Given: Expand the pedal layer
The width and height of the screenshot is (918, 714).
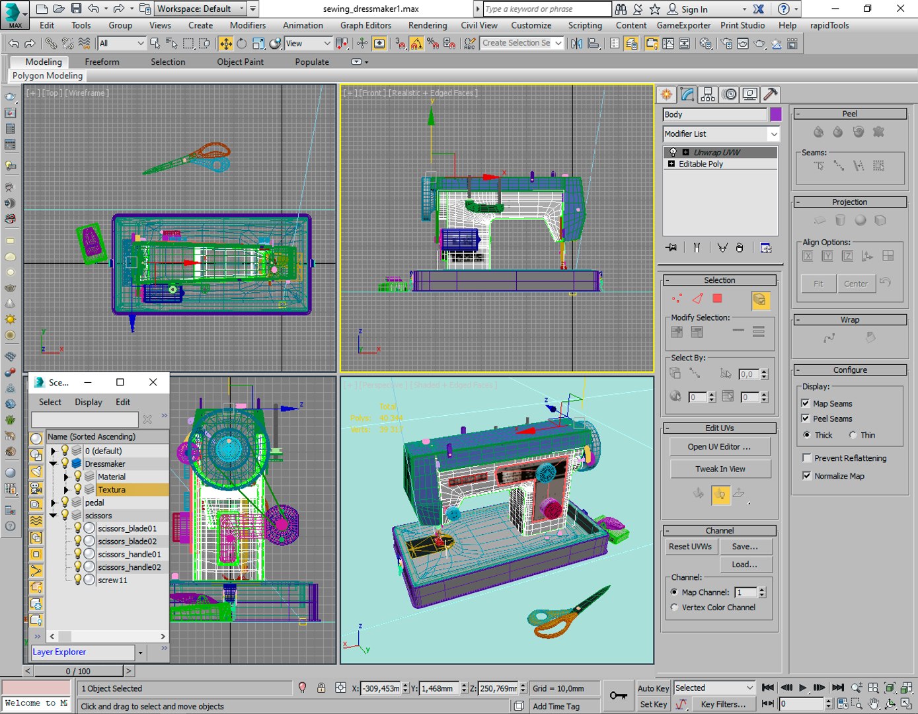Looking at the screenshot, I should point(53,502).
